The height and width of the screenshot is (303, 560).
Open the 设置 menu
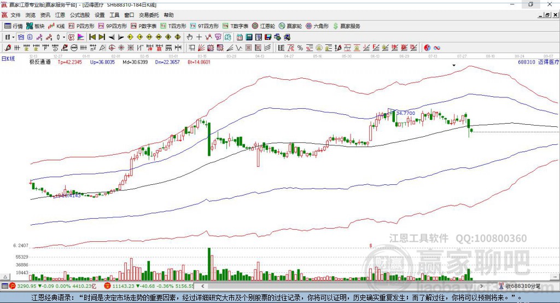(x=100, y=15)
